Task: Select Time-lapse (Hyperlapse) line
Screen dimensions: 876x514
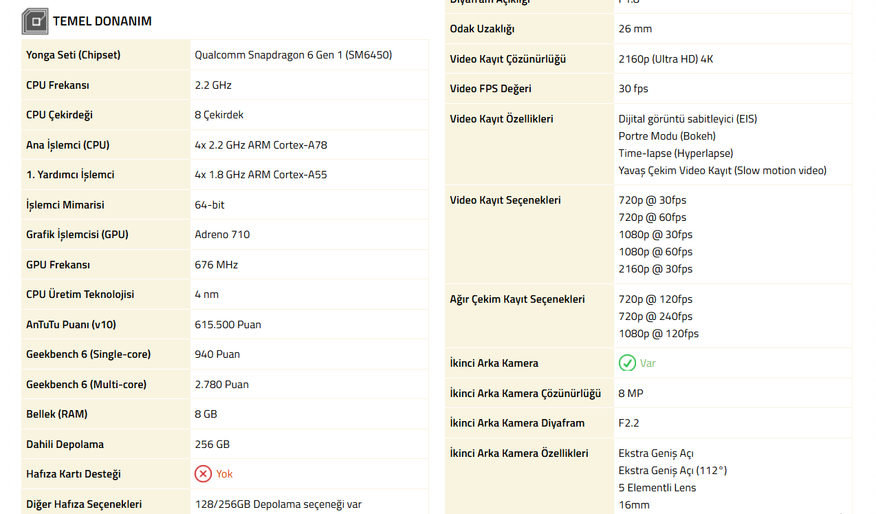Action: pos(676,153)
